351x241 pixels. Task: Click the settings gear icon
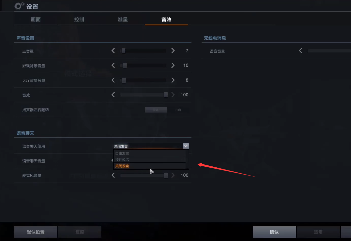(19, 6)
